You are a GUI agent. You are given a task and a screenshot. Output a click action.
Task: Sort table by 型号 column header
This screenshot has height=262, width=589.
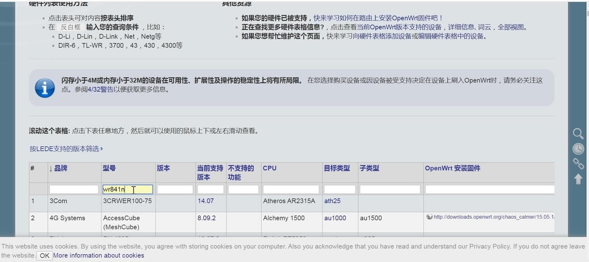(x=109, y=168)
